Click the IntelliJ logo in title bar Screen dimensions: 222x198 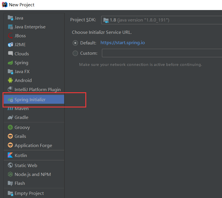pyautogui.click(x=5, y=5)
